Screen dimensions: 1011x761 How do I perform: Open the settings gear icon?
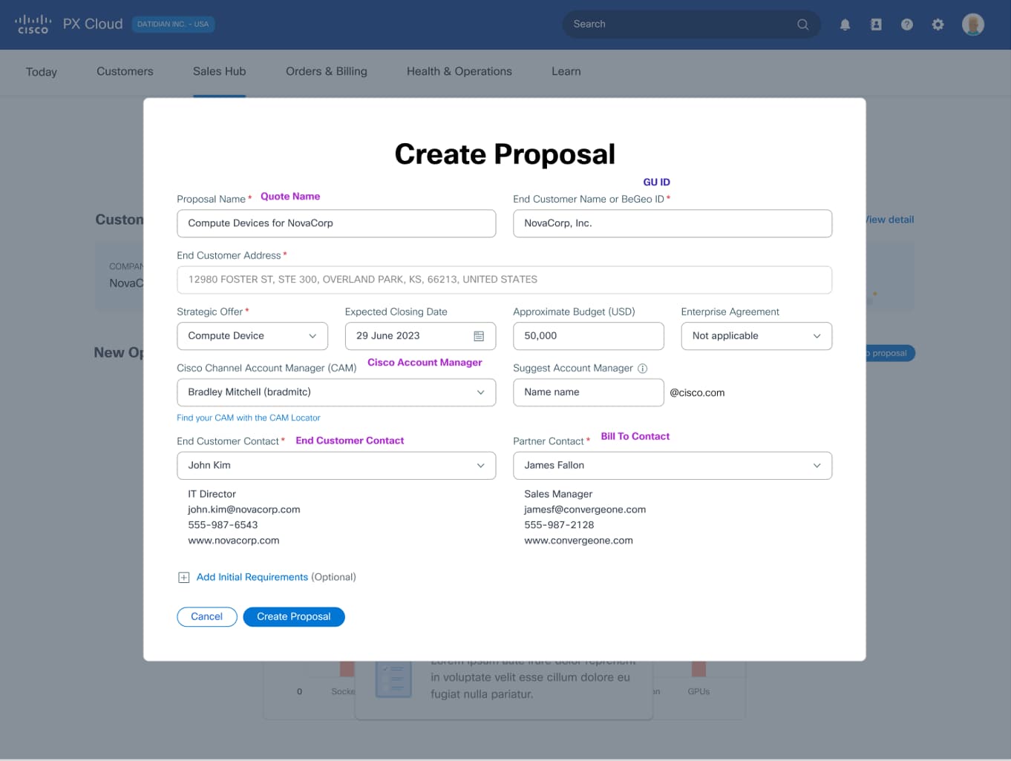[938, 24]
